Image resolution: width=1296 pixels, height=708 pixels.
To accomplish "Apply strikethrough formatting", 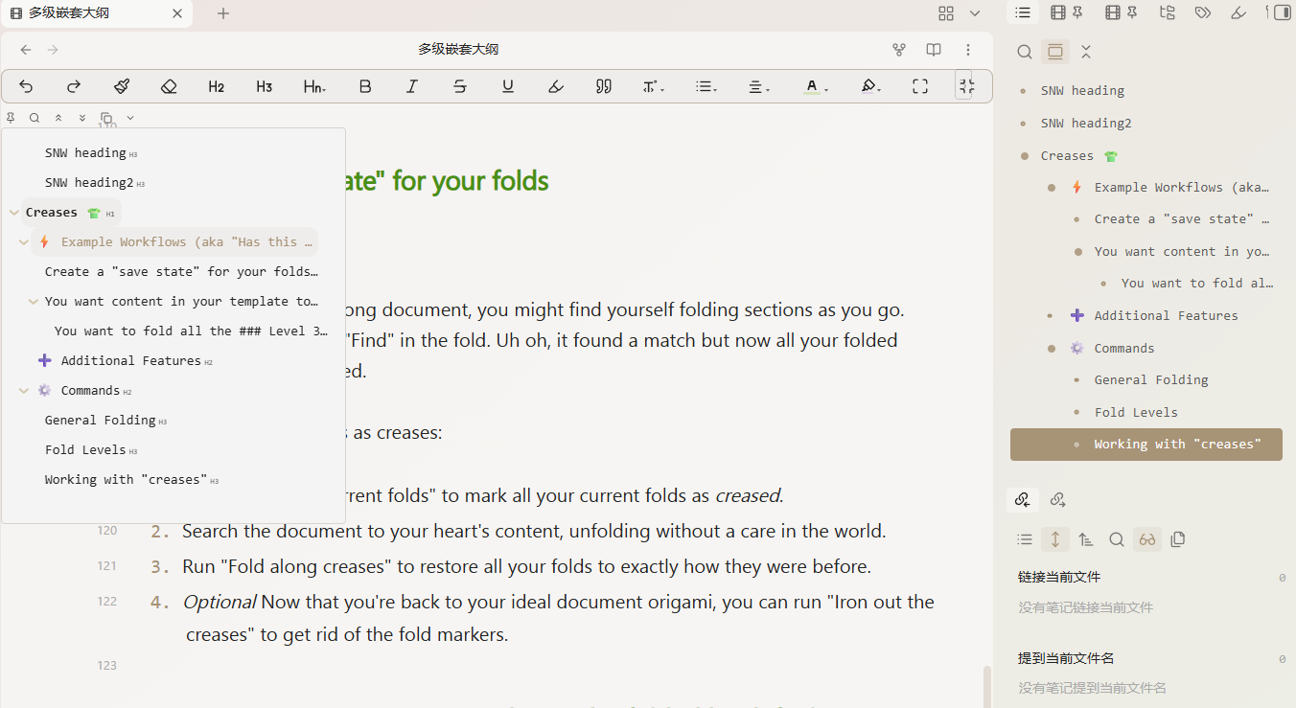I will [460, 86].
